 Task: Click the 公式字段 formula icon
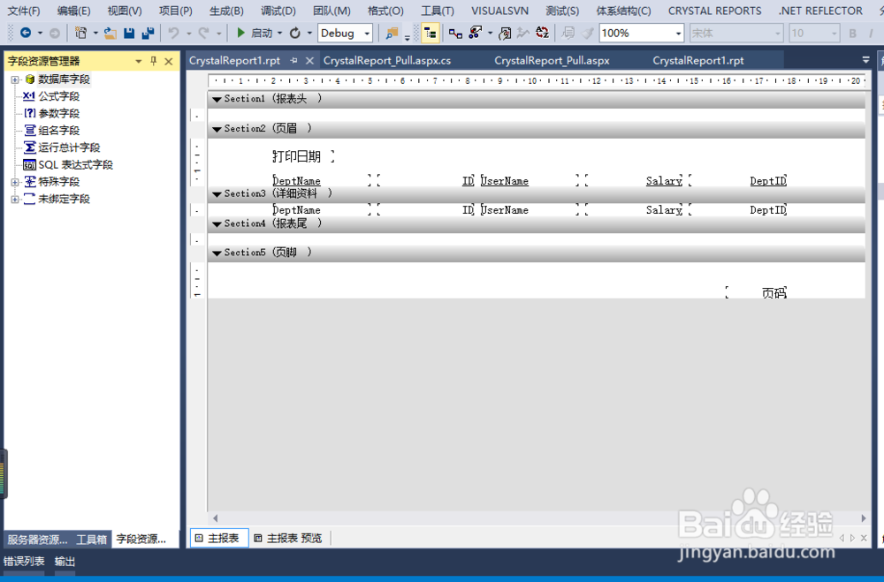point(30,95)
